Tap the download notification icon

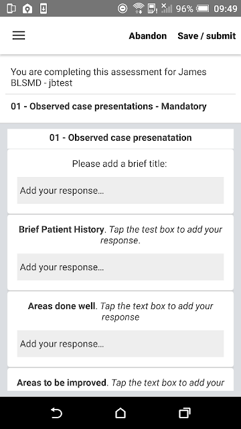(43, 9)
